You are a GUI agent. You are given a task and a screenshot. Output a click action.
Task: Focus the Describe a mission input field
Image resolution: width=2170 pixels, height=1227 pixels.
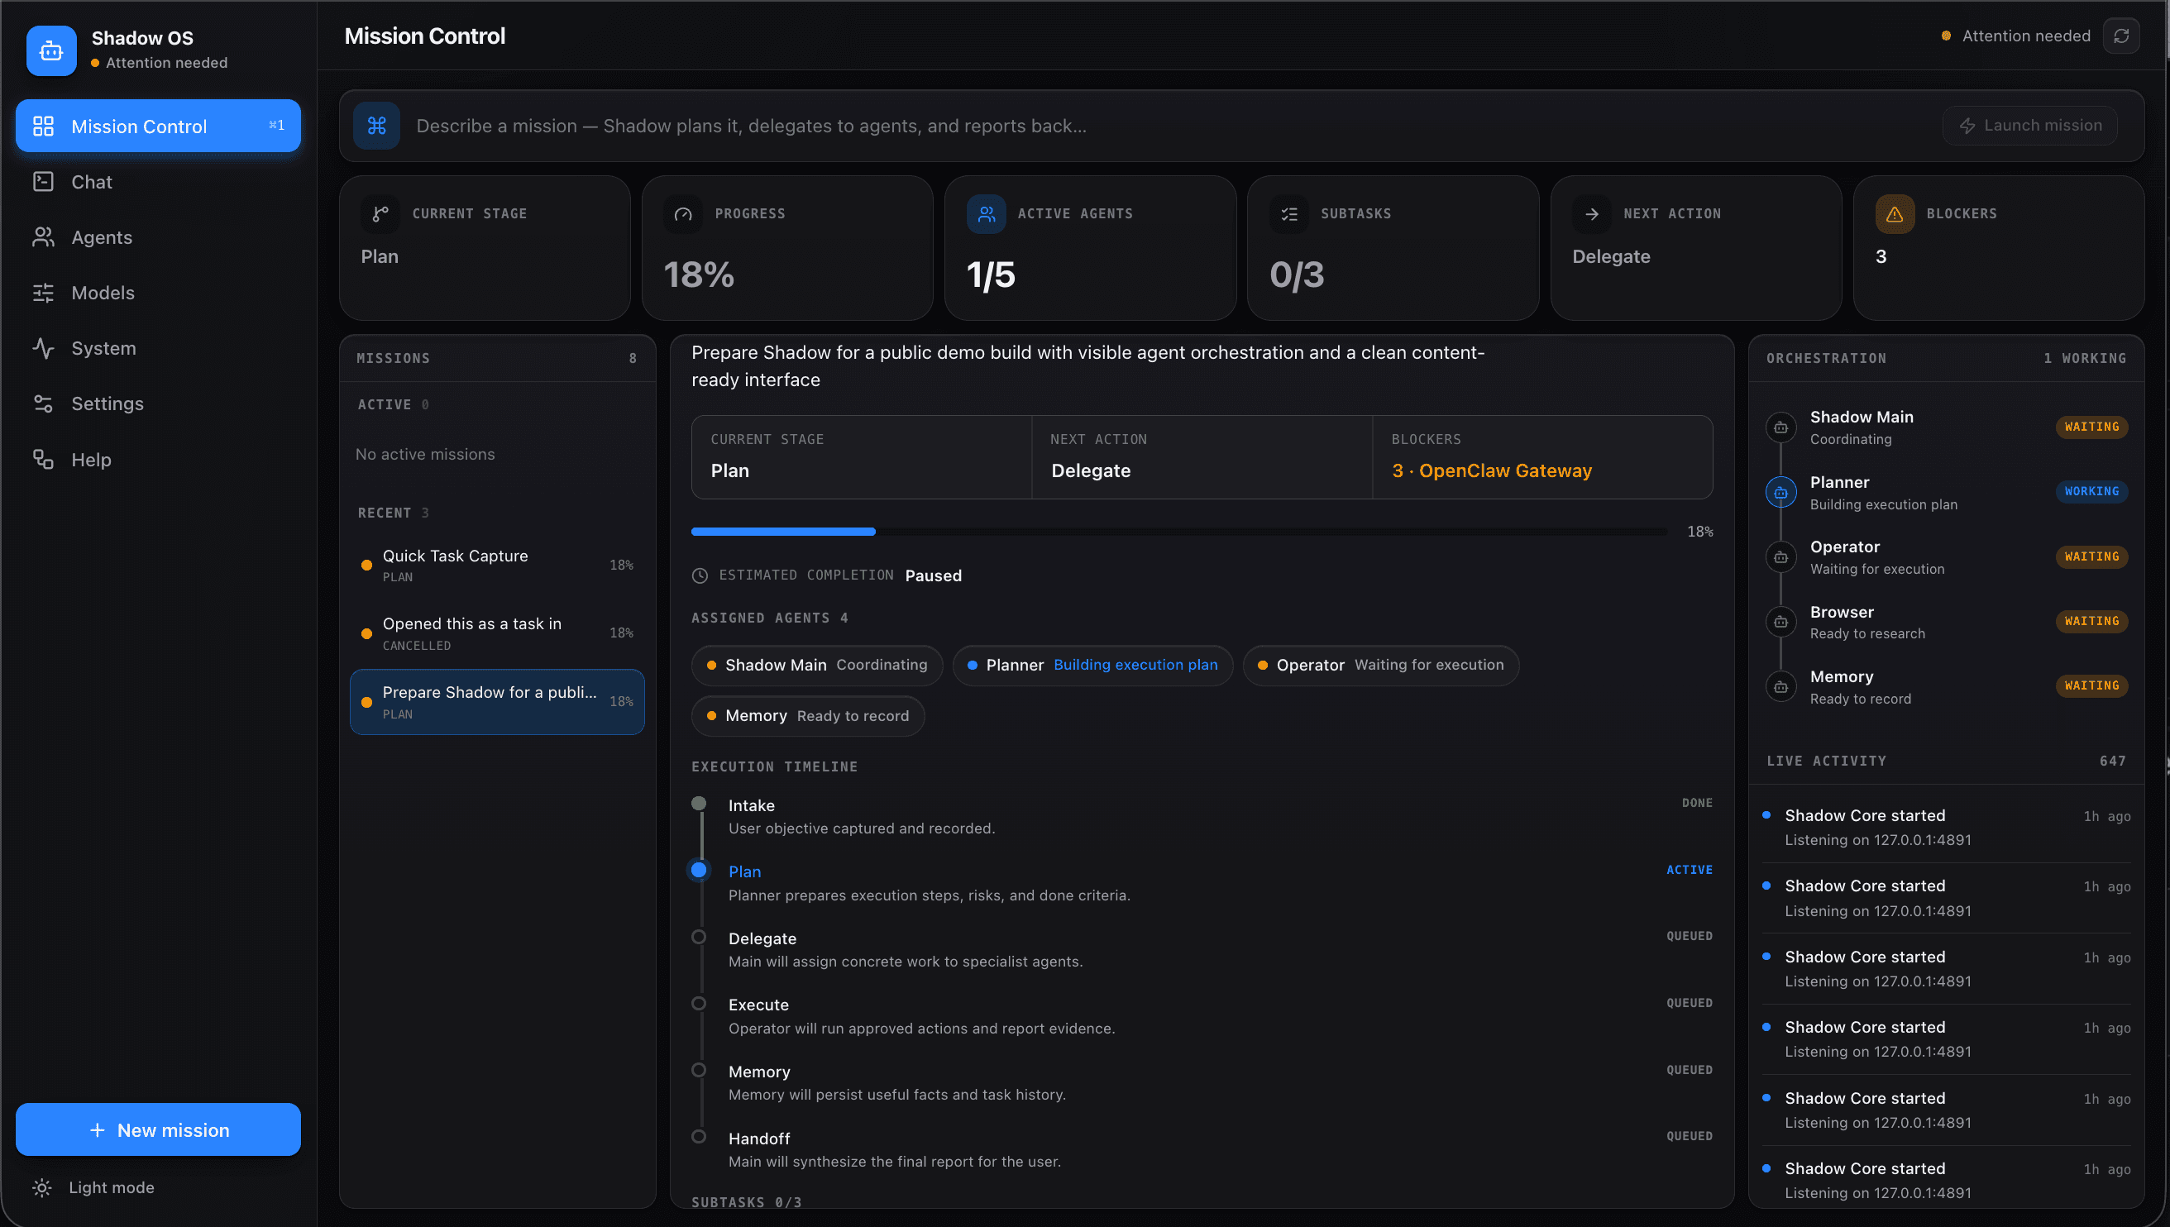1171,126
